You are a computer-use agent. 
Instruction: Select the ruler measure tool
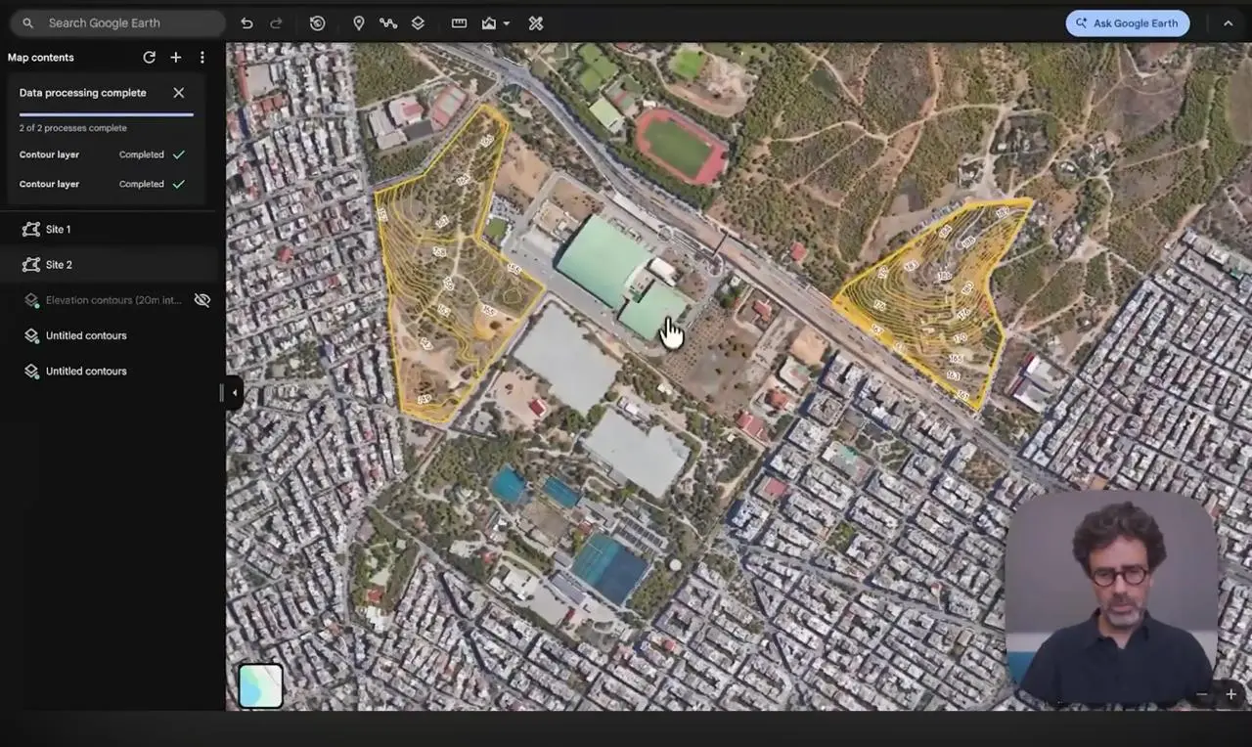459,23
